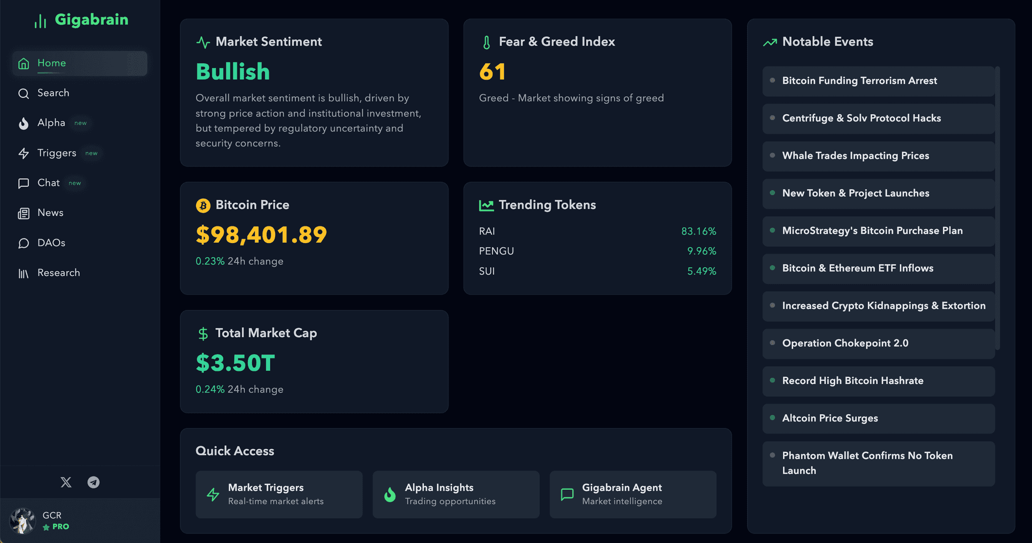Open the X (Twitter) social icon
Image resolution: width=1032 pixels, height=543 pixels.
pyautogui.click(x=66, y=482)
